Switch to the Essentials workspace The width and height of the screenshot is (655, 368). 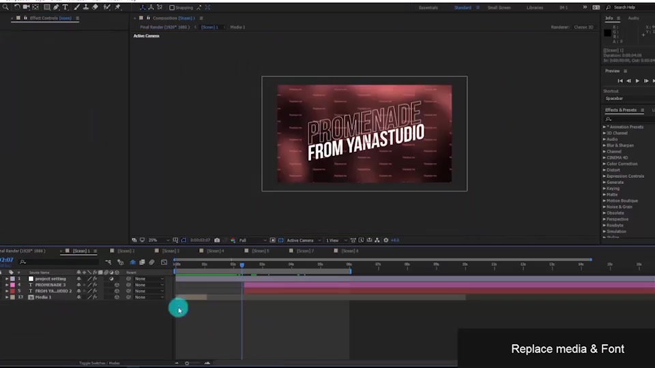[428, 7]
